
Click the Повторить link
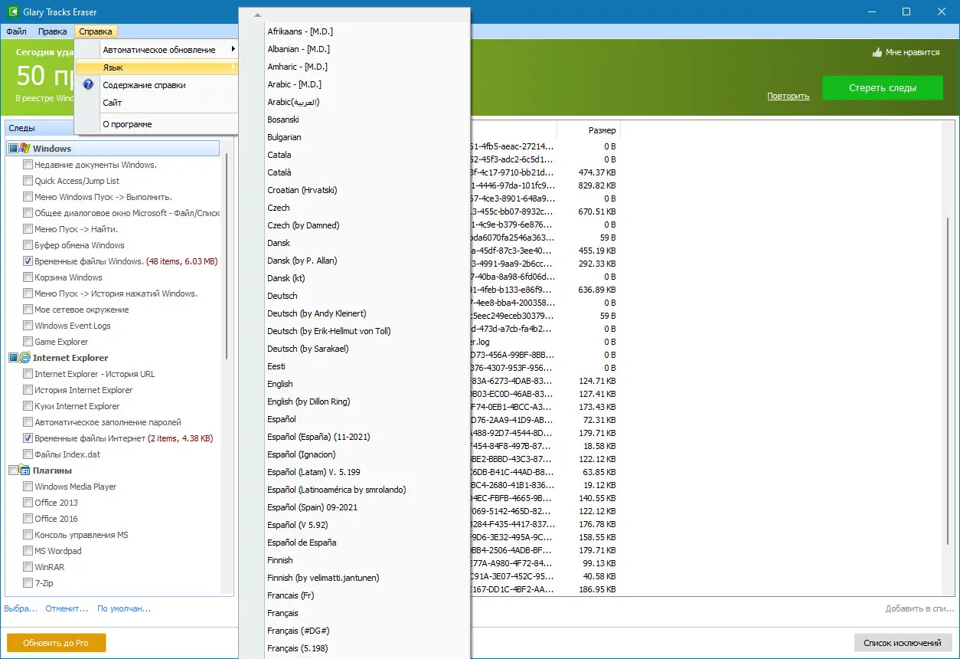click(x=788, y=96)
